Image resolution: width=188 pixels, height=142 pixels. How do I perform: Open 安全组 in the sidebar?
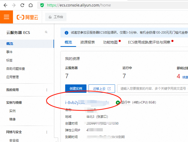14,140
